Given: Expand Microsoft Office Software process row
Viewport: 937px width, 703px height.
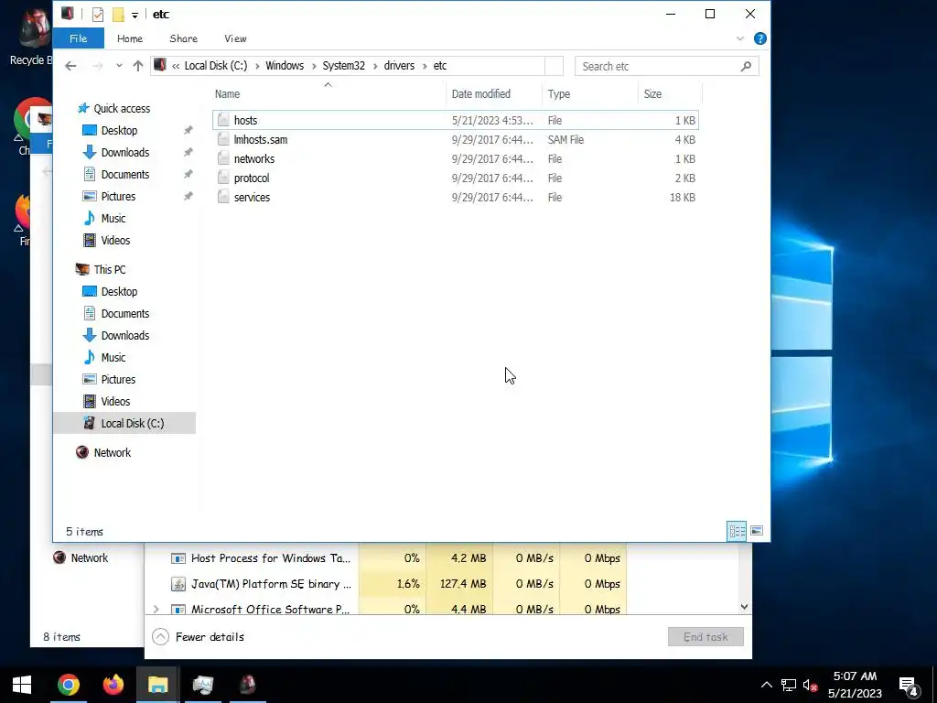Looking at the screenshot, I should pos(156,609).
